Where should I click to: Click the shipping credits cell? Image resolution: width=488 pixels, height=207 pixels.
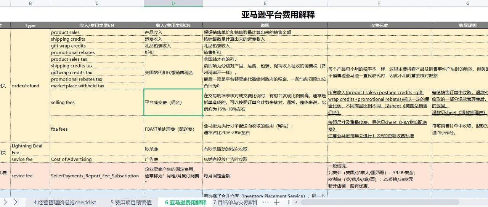click(97, 39)
